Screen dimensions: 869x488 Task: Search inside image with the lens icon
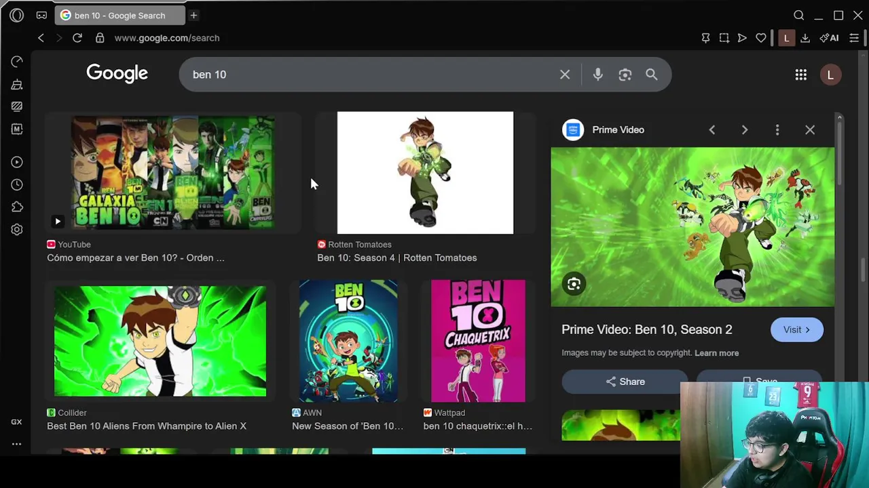pyautogui.click(x=574, y=284)
